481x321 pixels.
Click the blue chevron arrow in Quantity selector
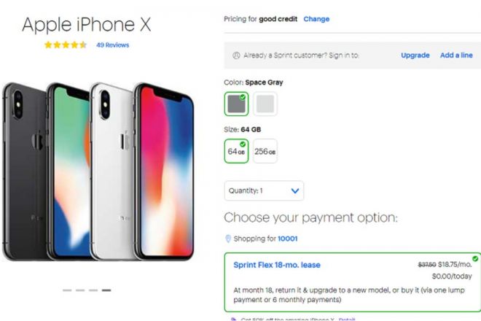[x=295, y=191]
